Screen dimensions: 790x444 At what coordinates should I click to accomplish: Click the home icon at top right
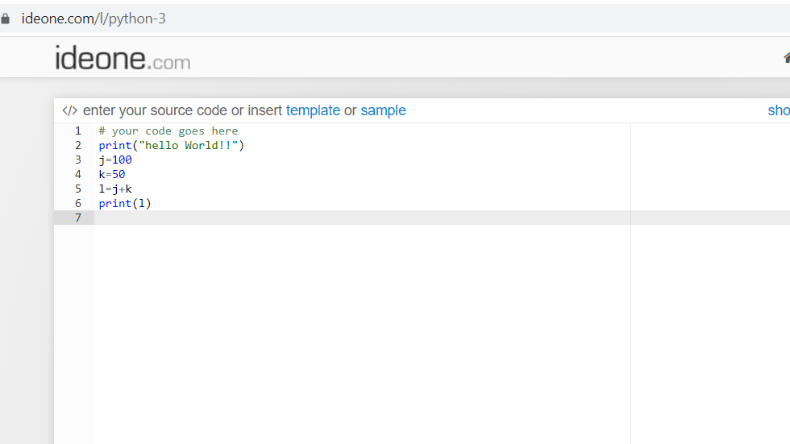click(x=787, y=57)
